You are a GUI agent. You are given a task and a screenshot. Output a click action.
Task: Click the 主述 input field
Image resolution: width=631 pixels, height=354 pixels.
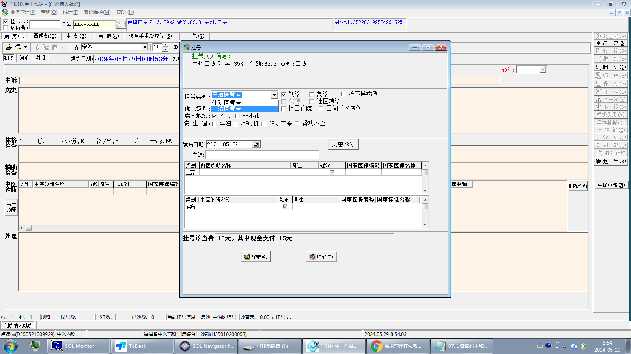[262, 155]
